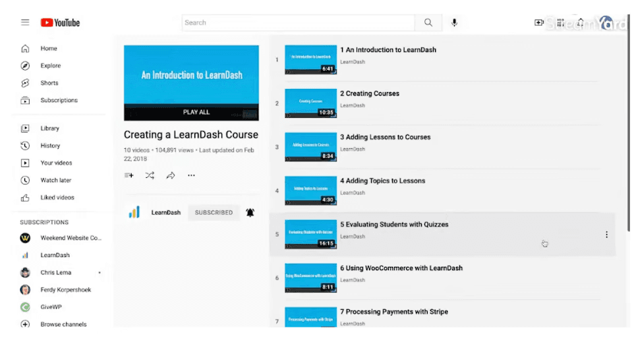
Task: Click Weekend Website Co avatar icon
Action: point(25,238)
